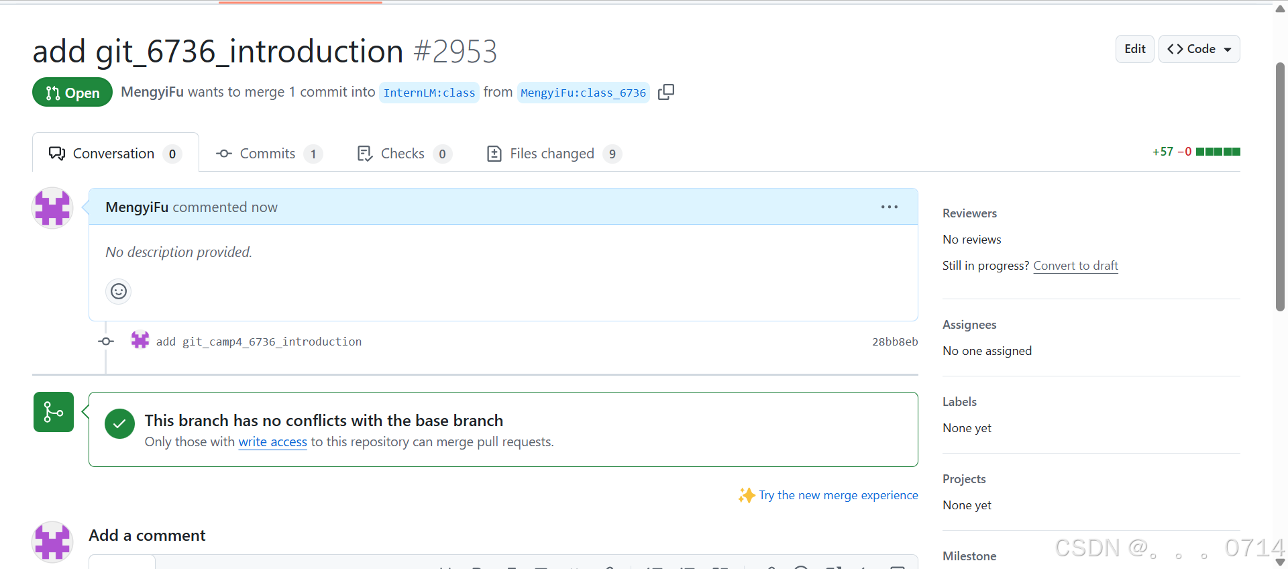Click the 'now' comment timestamp
This screenshot has width=1288, height=569.
tap(264, 207)
